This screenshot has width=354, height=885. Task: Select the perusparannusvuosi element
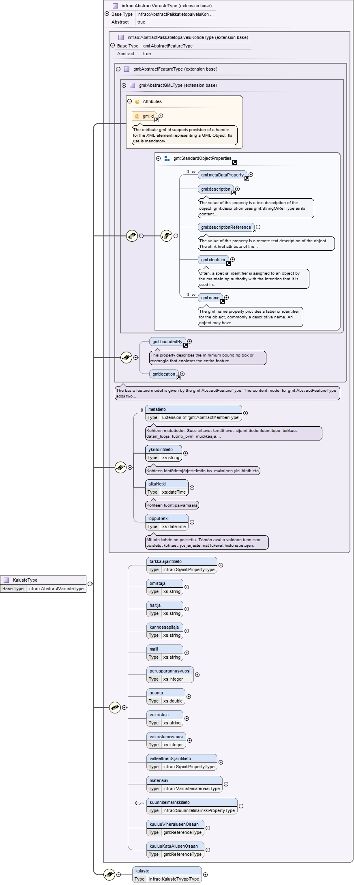[170, 675]
